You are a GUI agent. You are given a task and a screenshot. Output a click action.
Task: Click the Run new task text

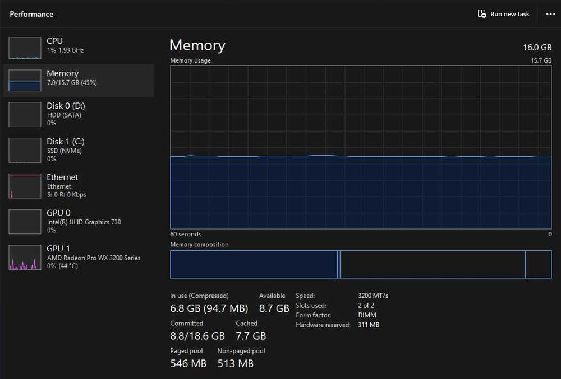click(510, 14)
